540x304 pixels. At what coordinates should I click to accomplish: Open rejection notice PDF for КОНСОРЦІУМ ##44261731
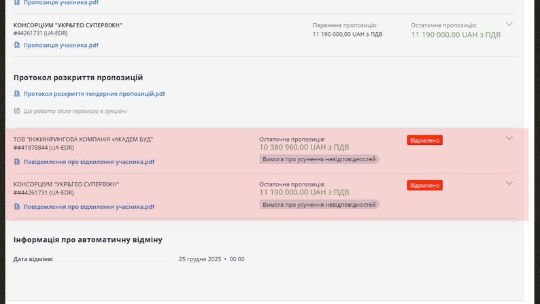(89, 207)
